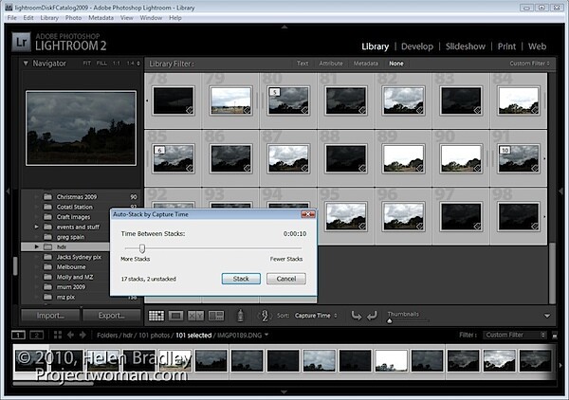Open the toolbar options down-arrow menu
569x400 pixels.
547,316
